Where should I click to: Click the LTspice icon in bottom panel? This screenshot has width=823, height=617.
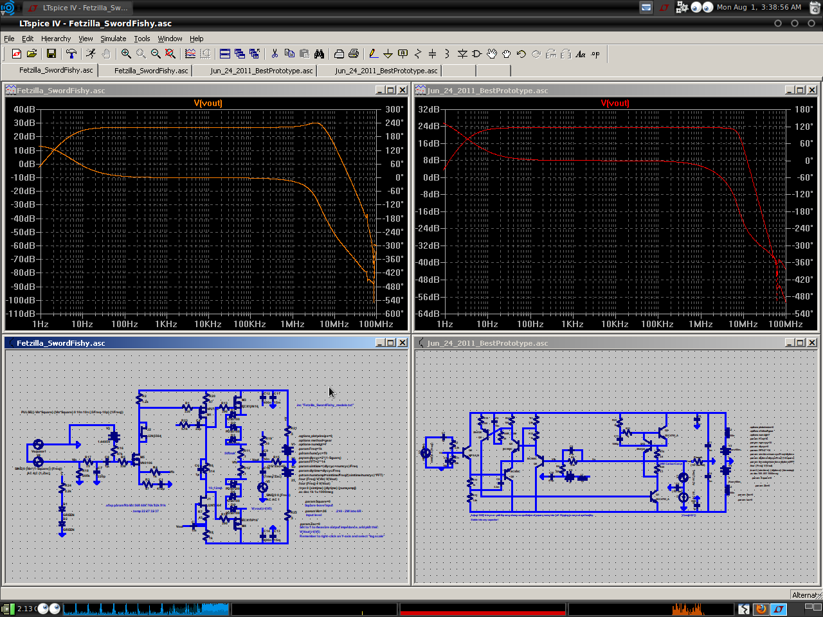(x=779, y=609)
